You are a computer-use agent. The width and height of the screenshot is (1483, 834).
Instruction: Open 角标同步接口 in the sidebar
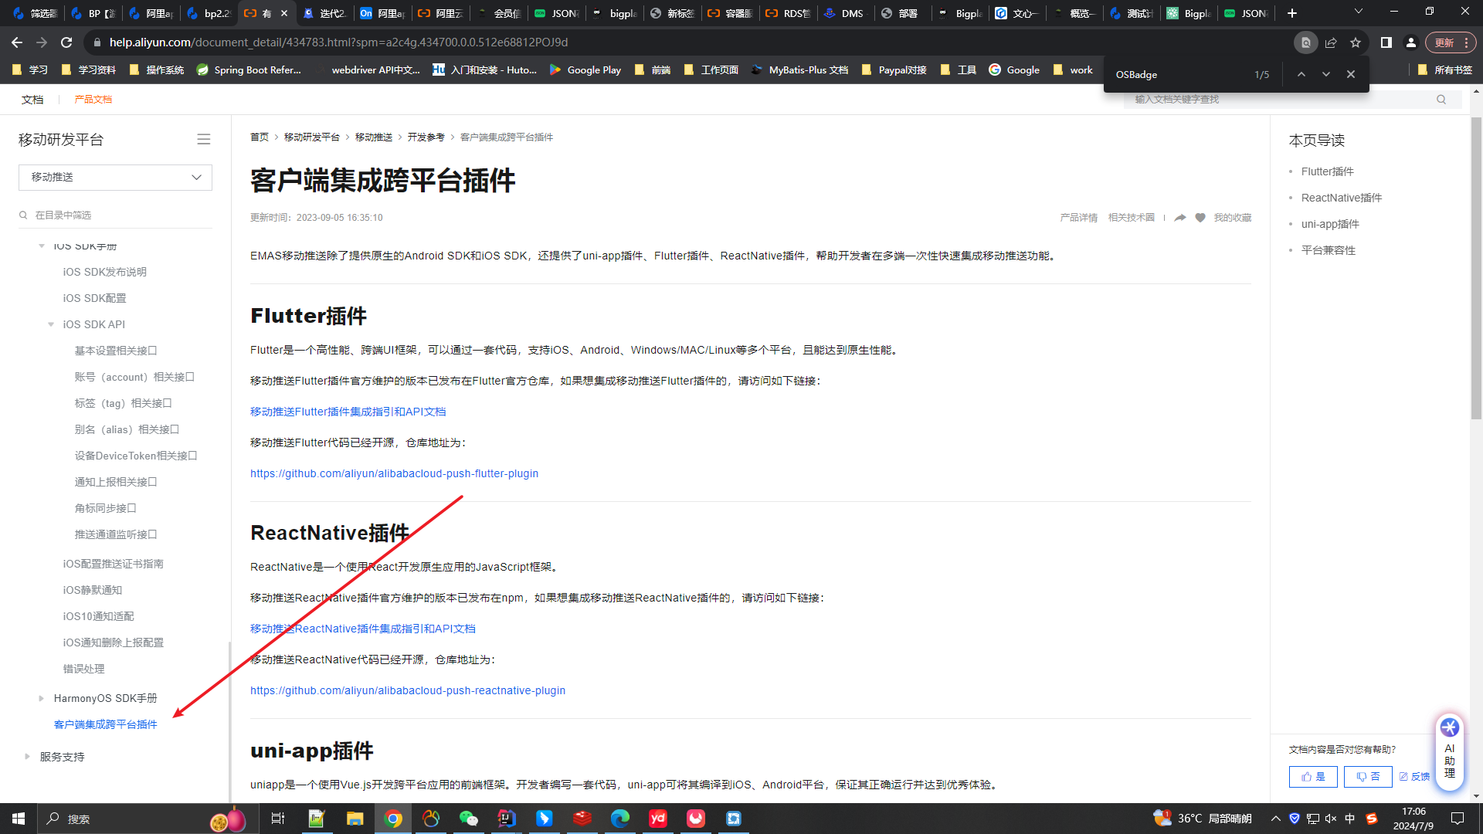pyautogui.click(x=106, y=508)
